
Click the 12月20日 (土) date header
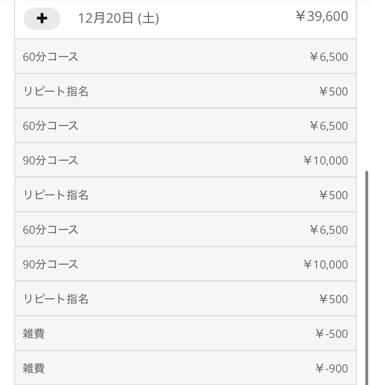118,18
